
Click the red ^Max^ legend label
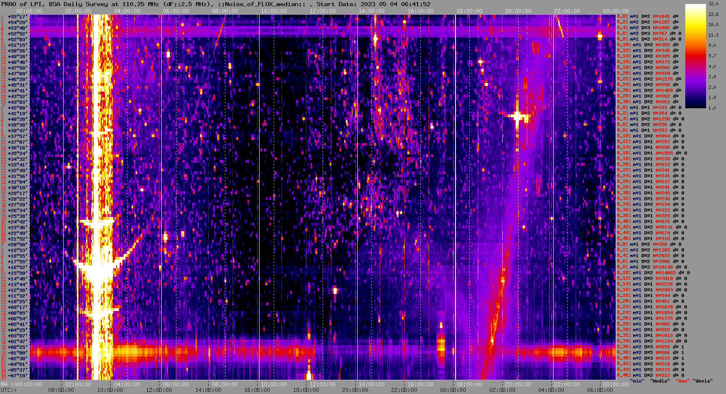click(683, 381)
